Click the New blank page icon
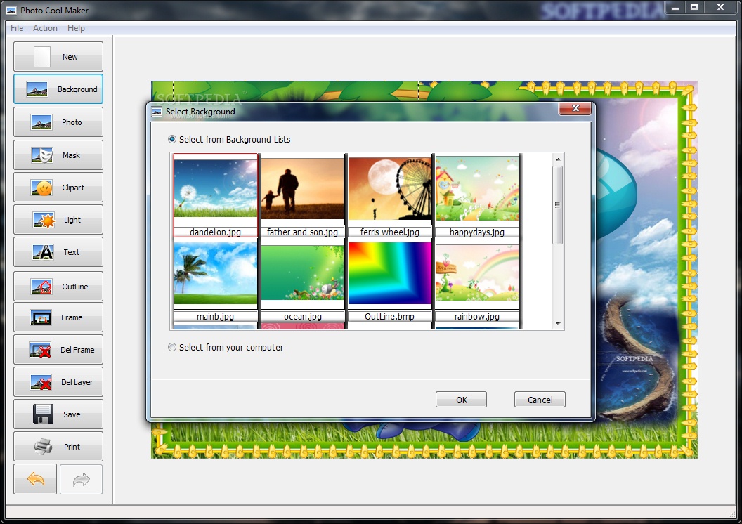This screenshot has height=524, width=742. [x=42, y=57]
